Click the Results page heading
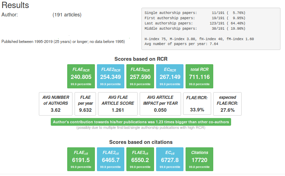 point(15,6)
